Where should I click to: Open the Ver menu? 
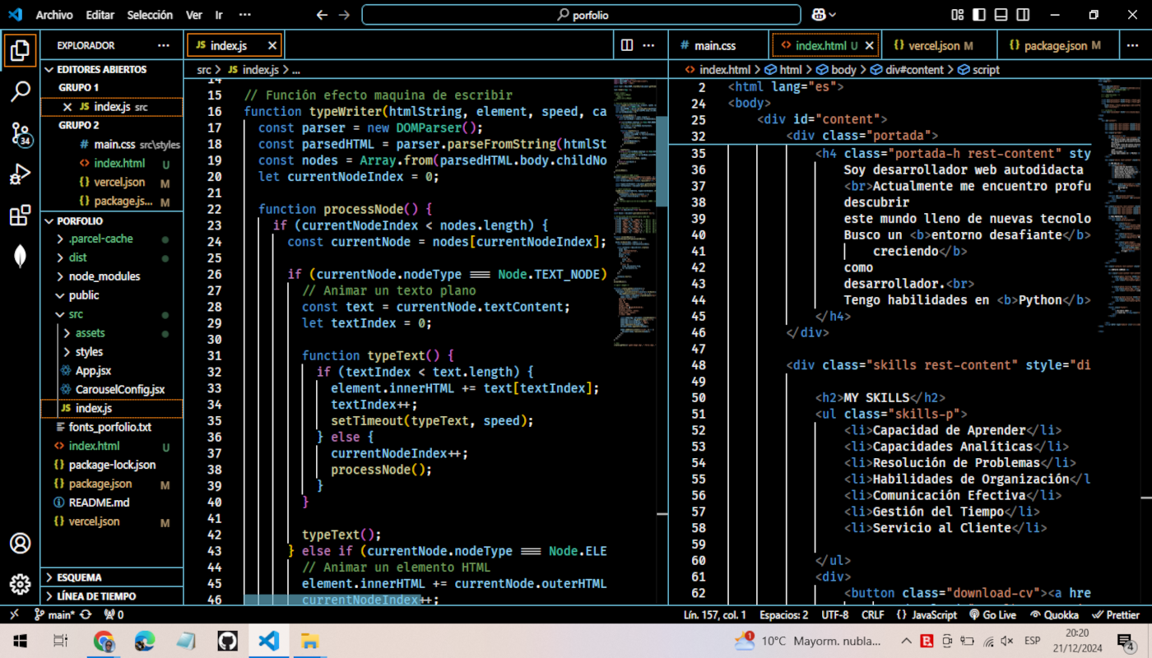pos(194,15)
